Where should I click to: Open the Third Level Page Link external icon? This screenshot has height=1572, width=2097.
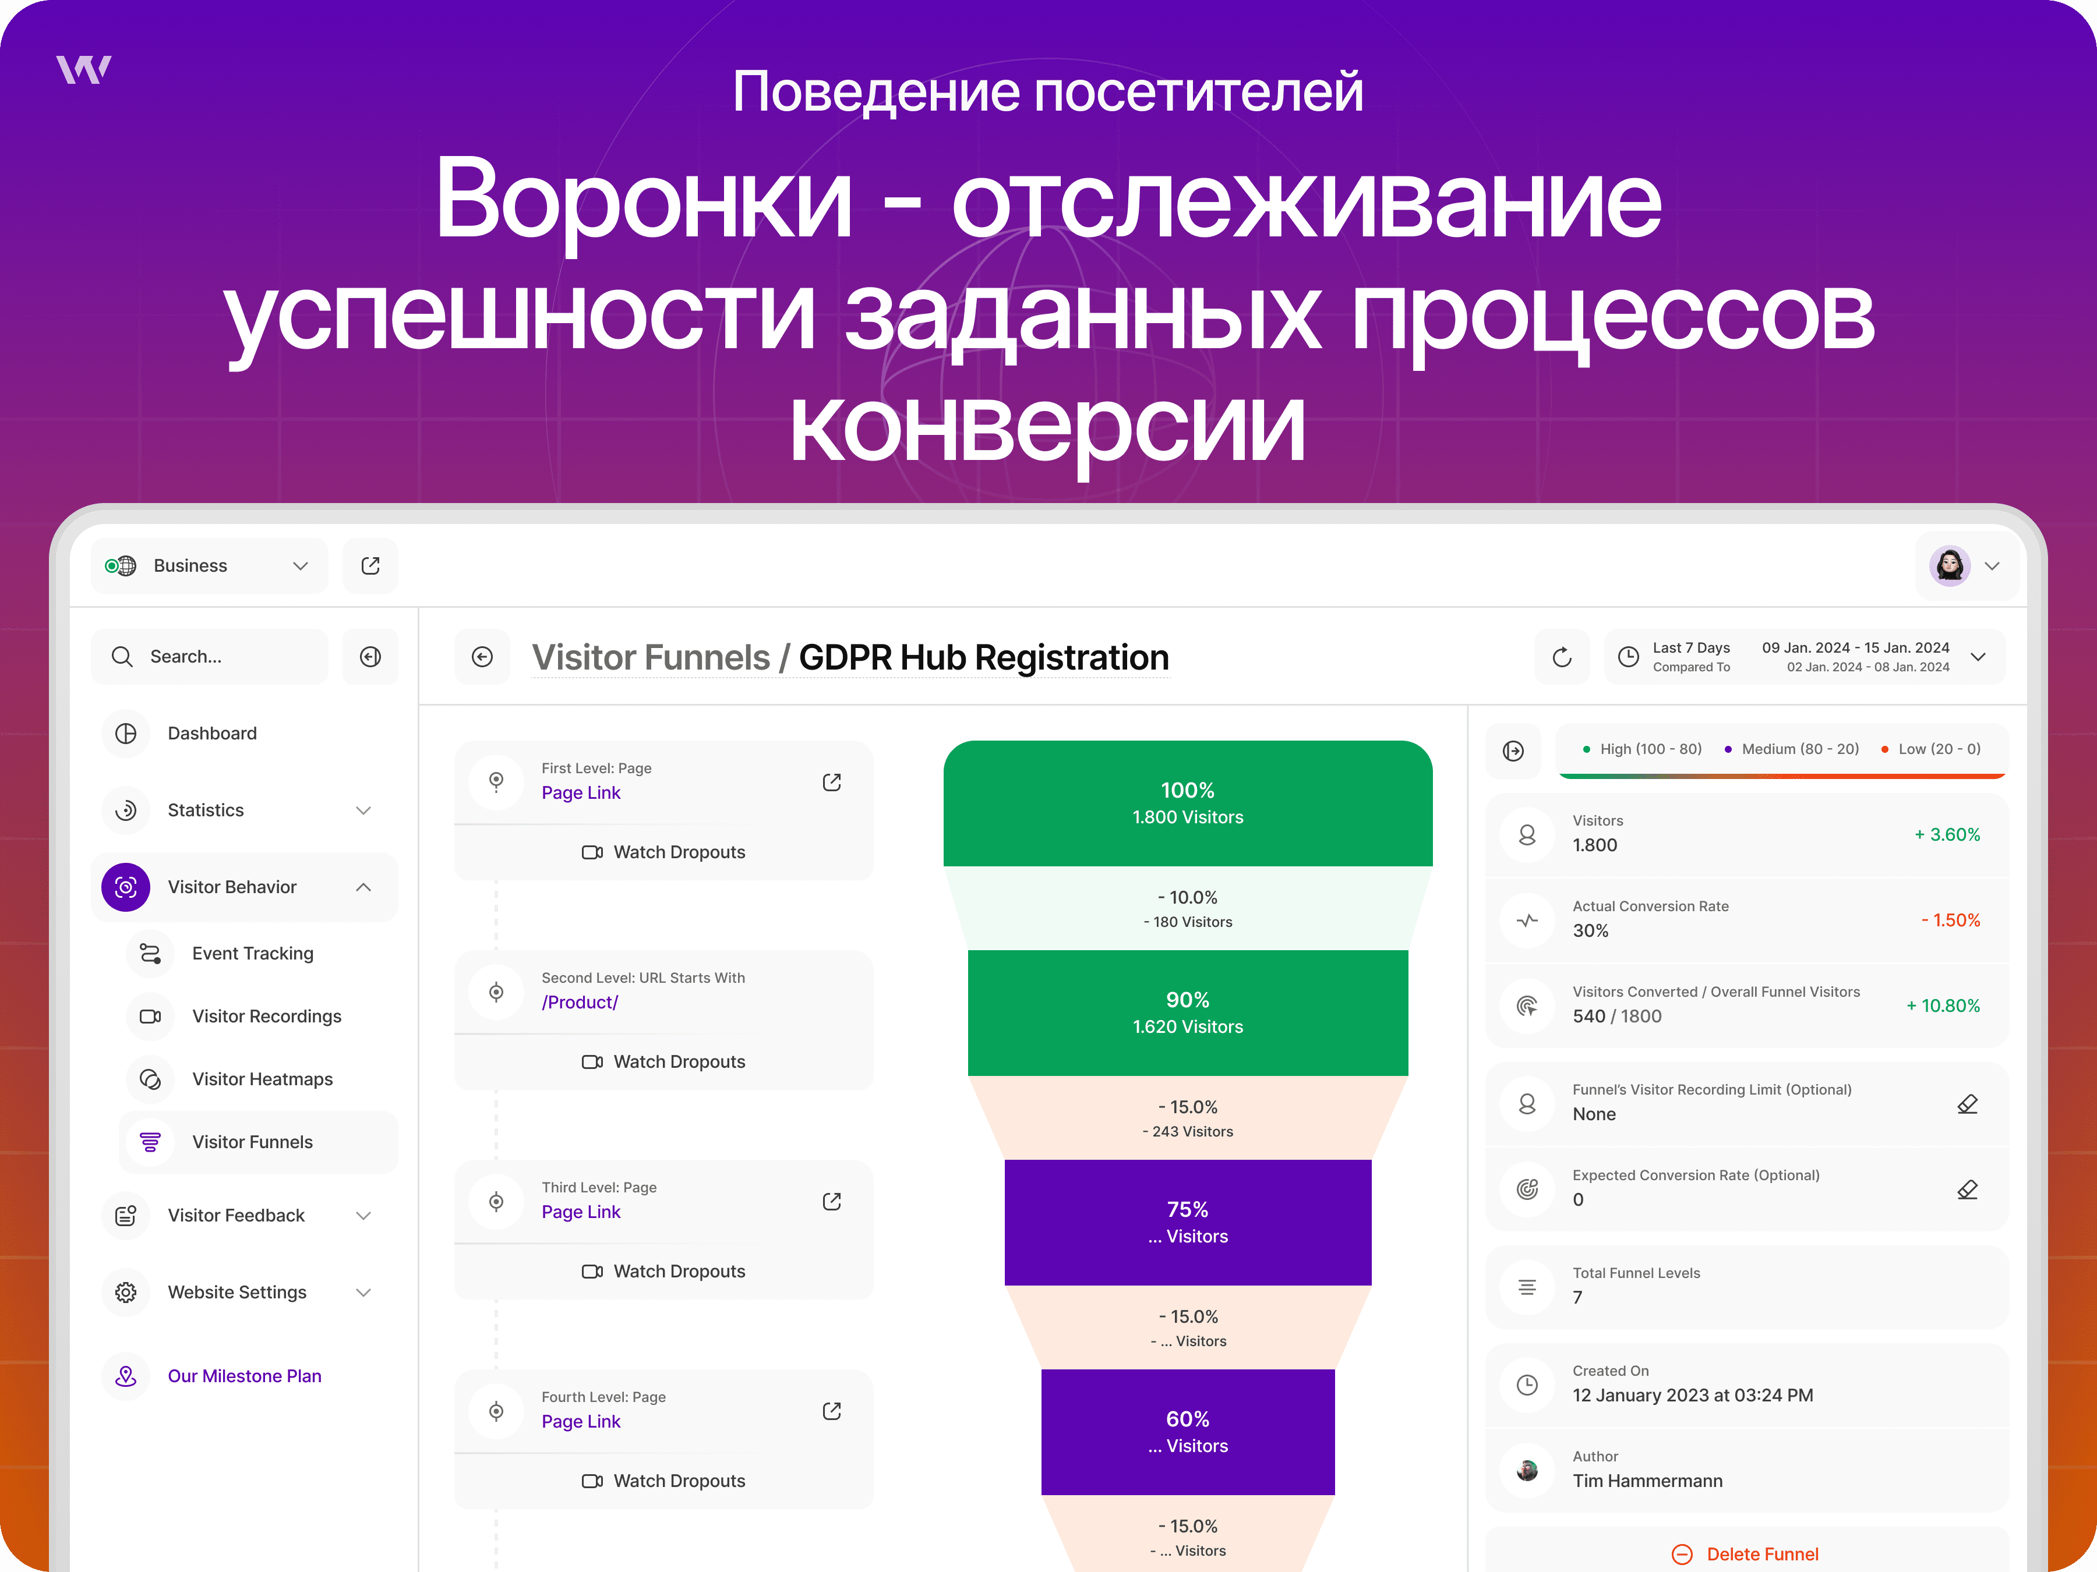(831, 1201)
